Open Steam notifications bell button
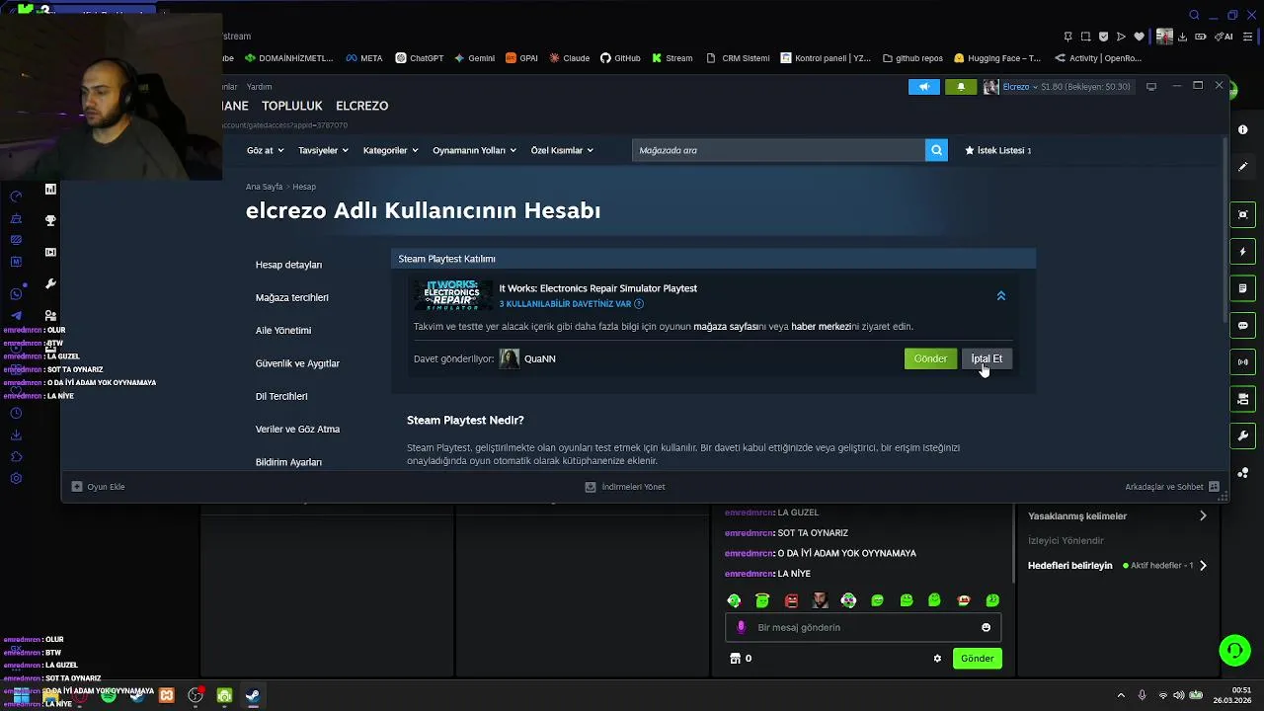The image size is (1264, 711). tap(961, 87)
